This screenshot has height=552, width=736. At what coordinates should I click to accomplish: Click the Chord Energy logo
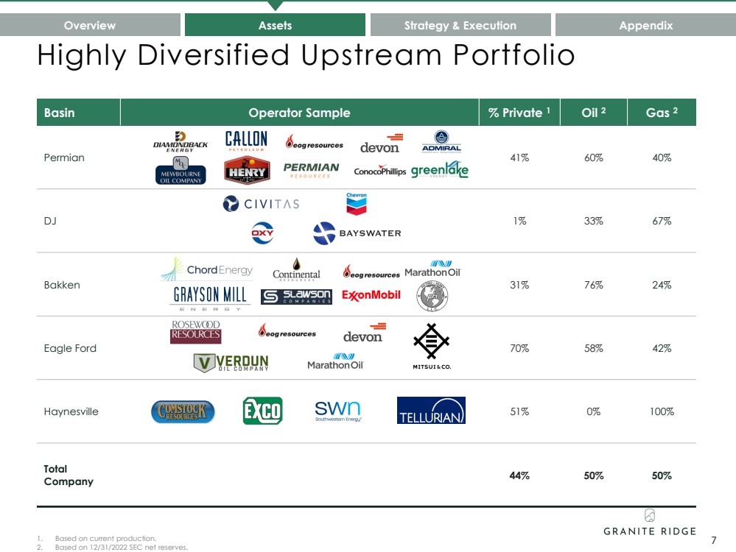tap(206, 269)
